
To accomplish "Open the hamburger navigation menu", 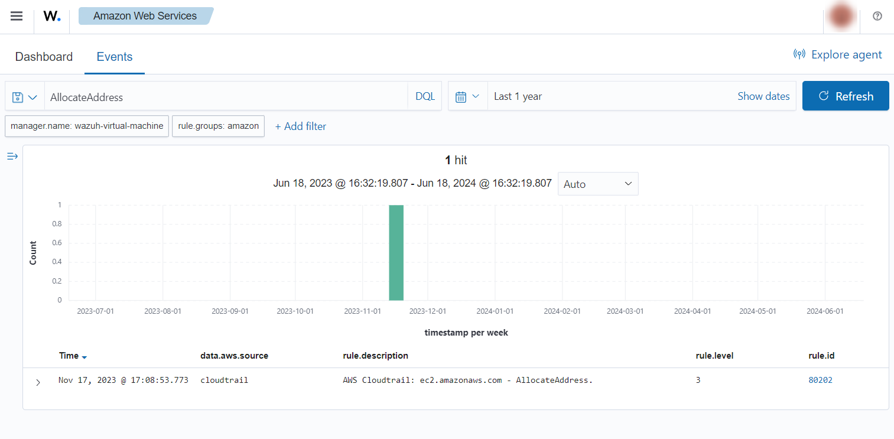I will 17,16.
